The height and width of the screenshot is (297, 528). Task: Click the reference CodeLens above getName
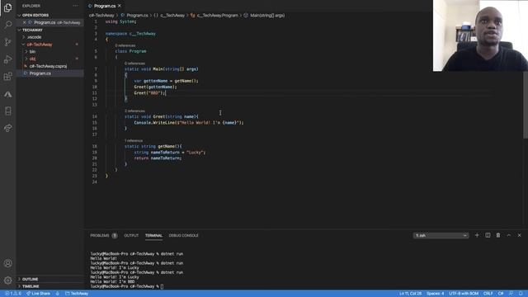pyautogui.click(x=134, y=140)
